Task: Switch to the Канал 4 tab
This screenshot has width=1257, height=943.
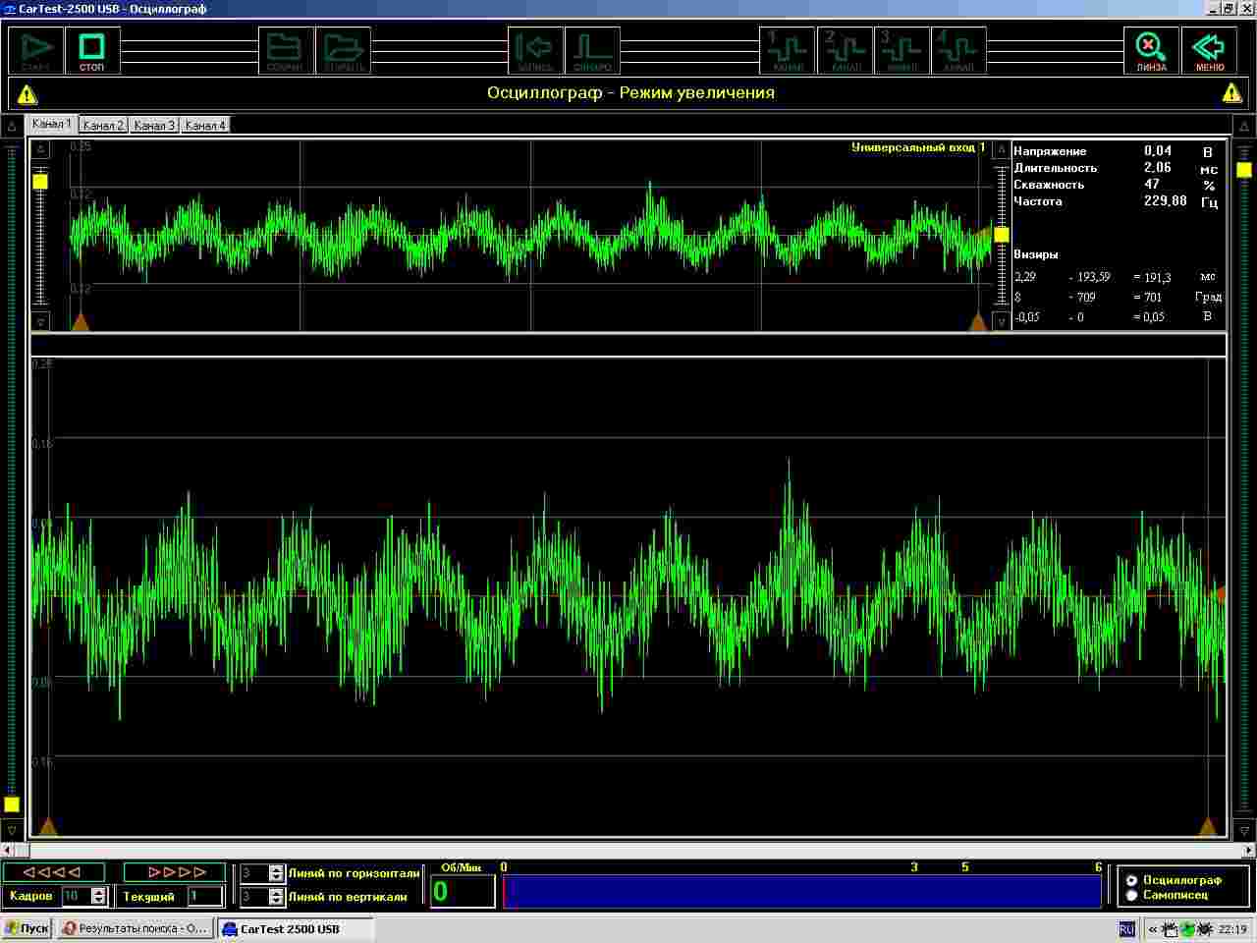Action: (x=205, y=125)
